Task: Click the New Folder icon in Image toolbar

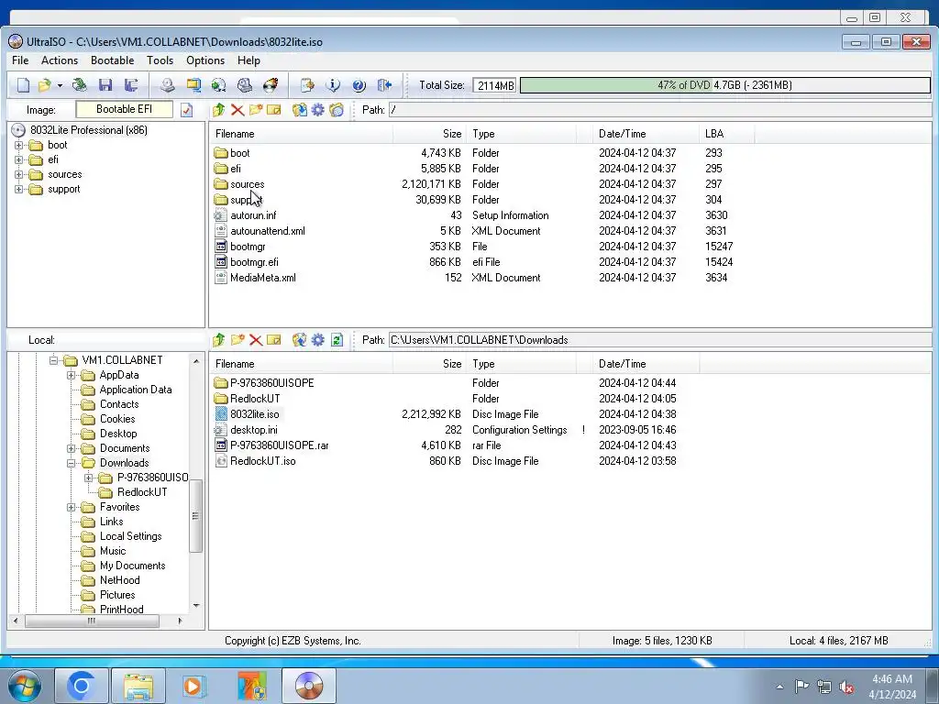Action: [x=256, y=110]
